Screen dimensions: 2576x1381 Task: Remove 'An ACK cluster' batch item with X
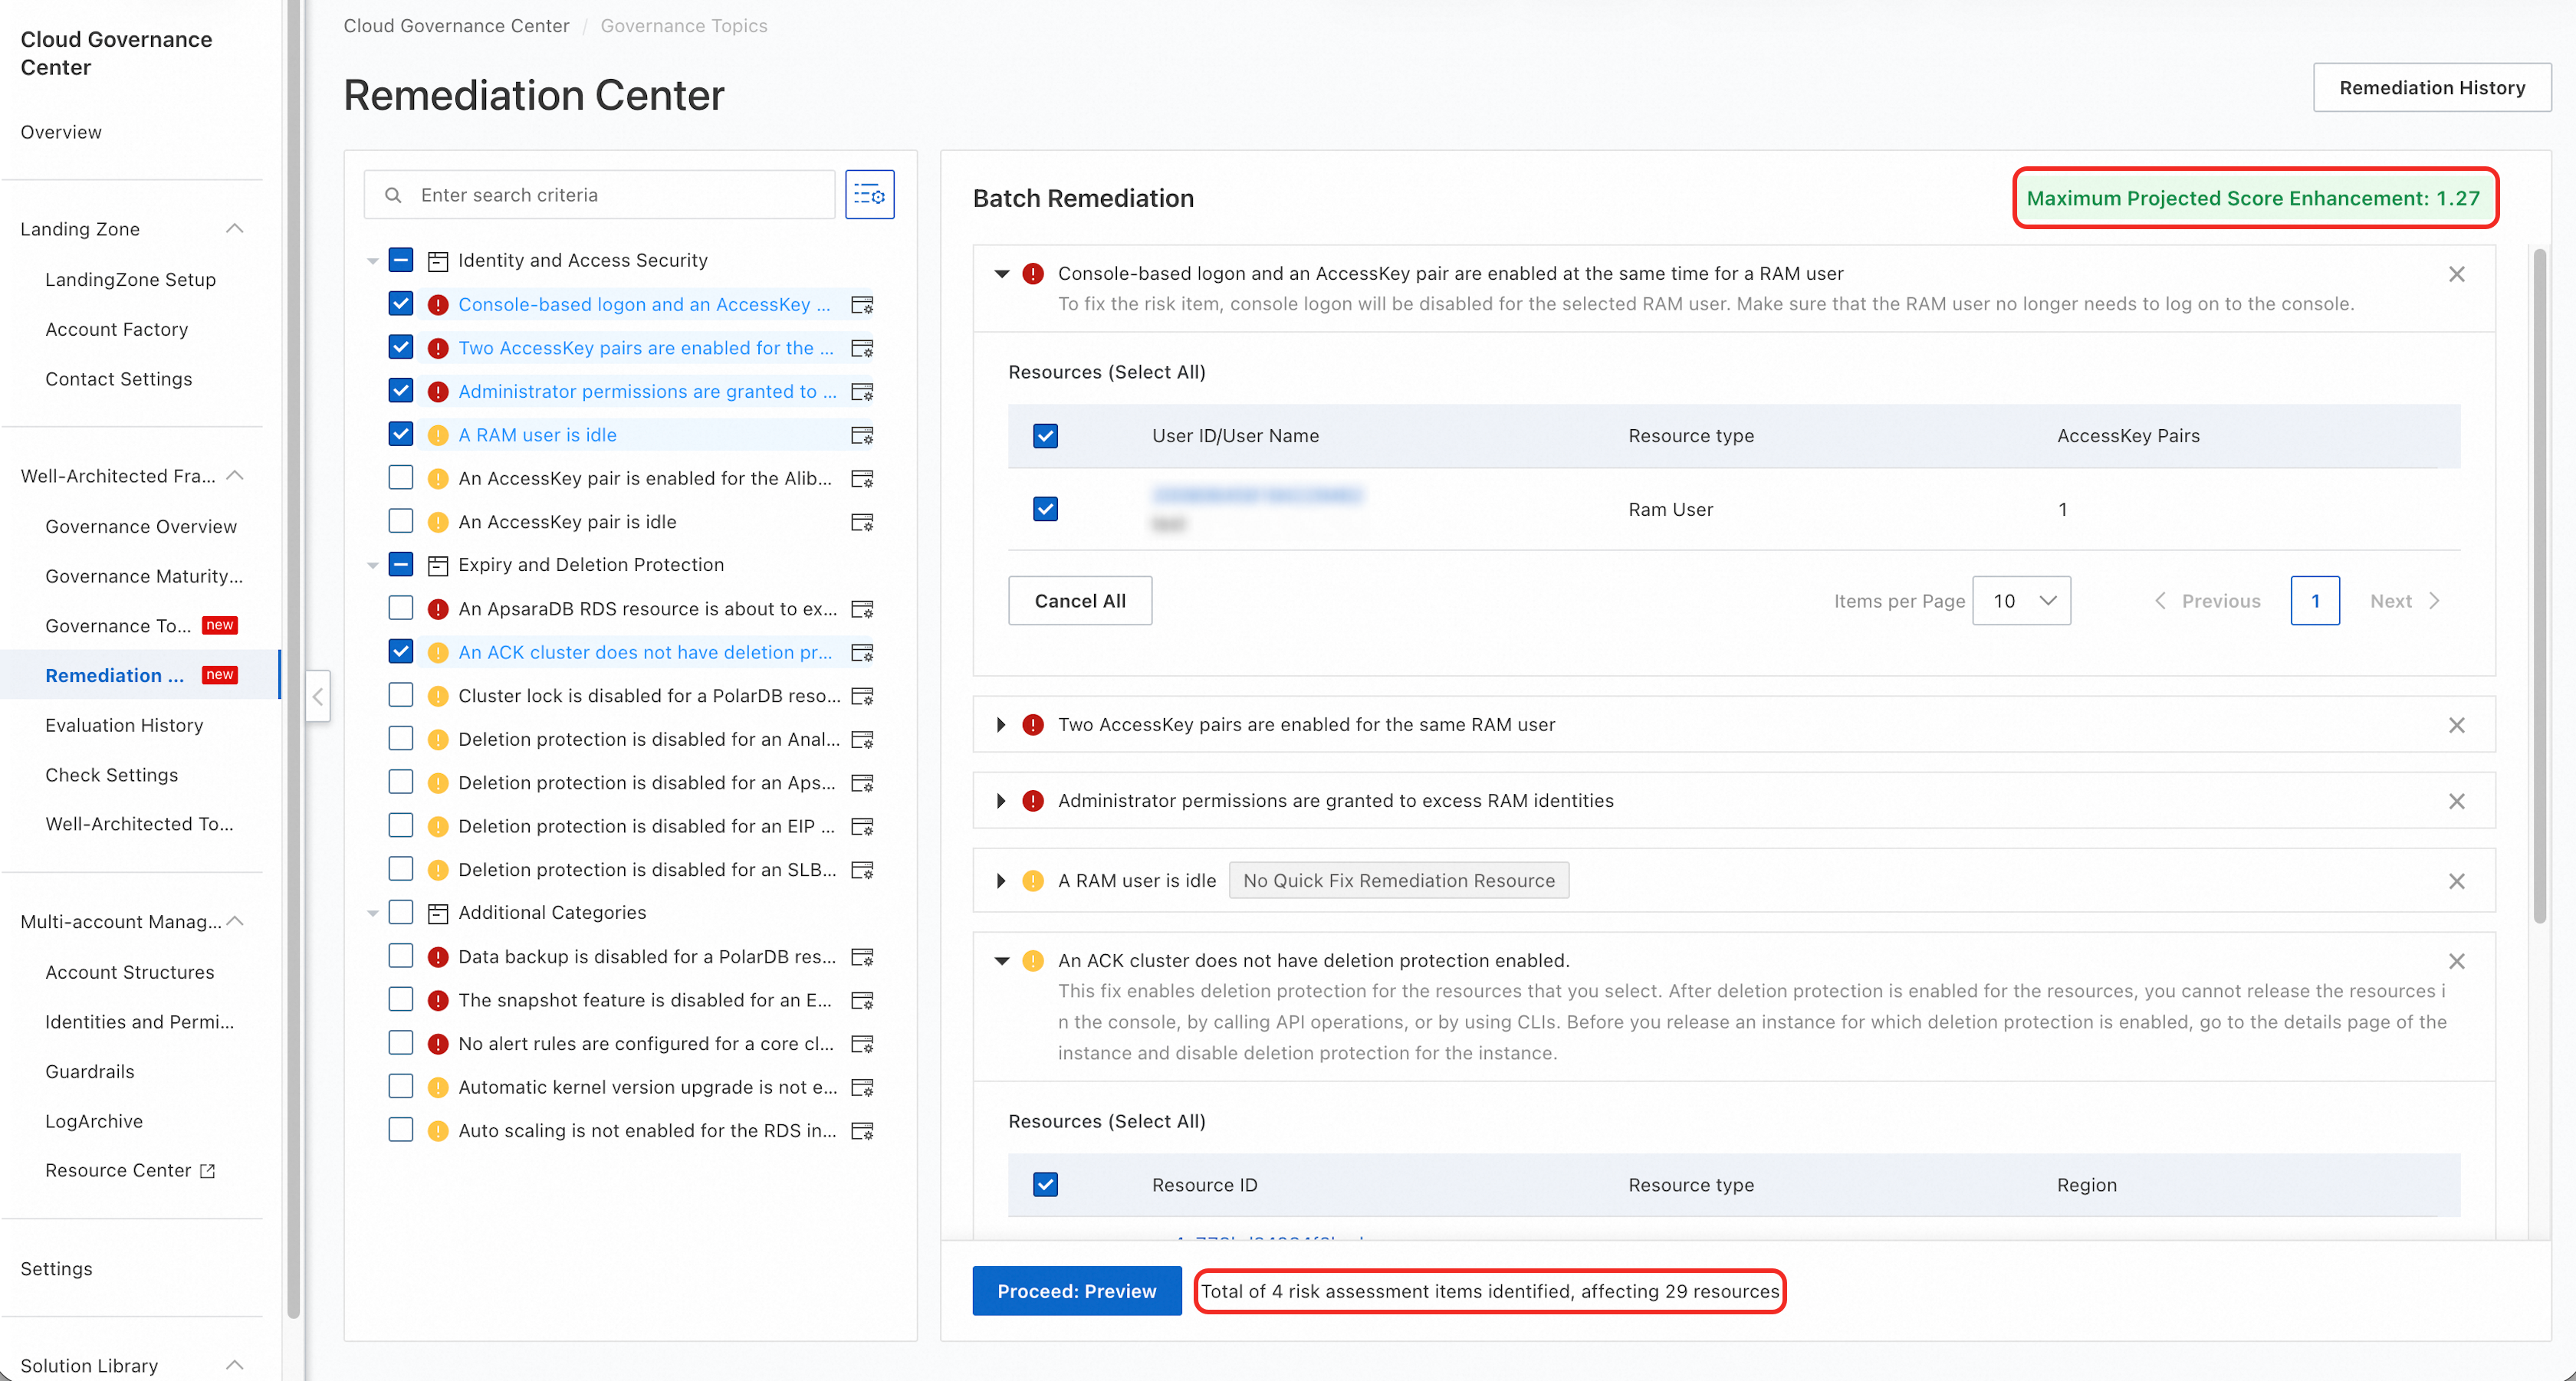coord(2456,961)
